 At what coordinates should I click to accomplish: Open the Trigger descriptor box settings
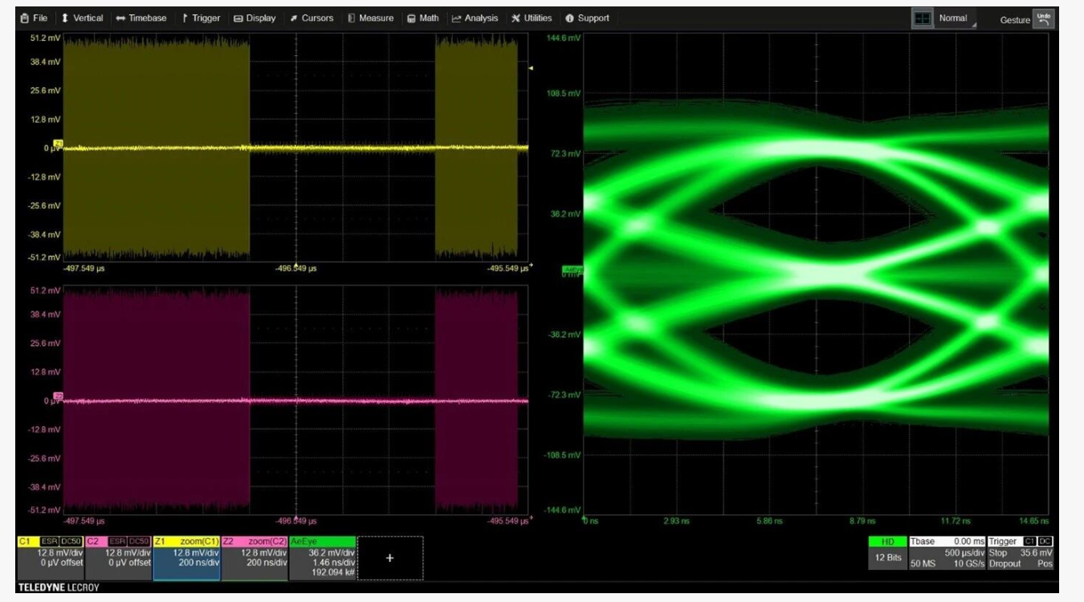[1020, 553]
